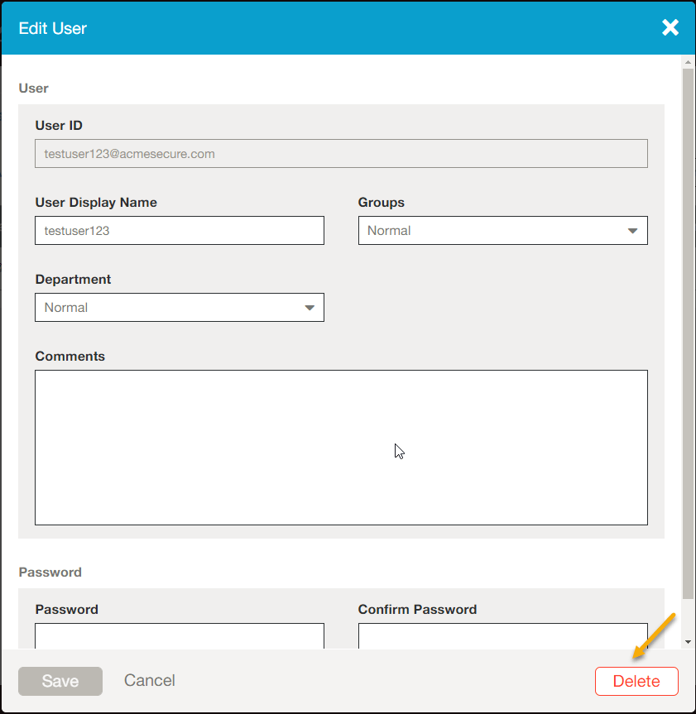Click the Groups dropdown arrow
696x714 pixels.
click(633, 230)
